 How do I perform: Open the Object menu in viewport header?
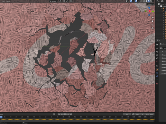point(8,1)
